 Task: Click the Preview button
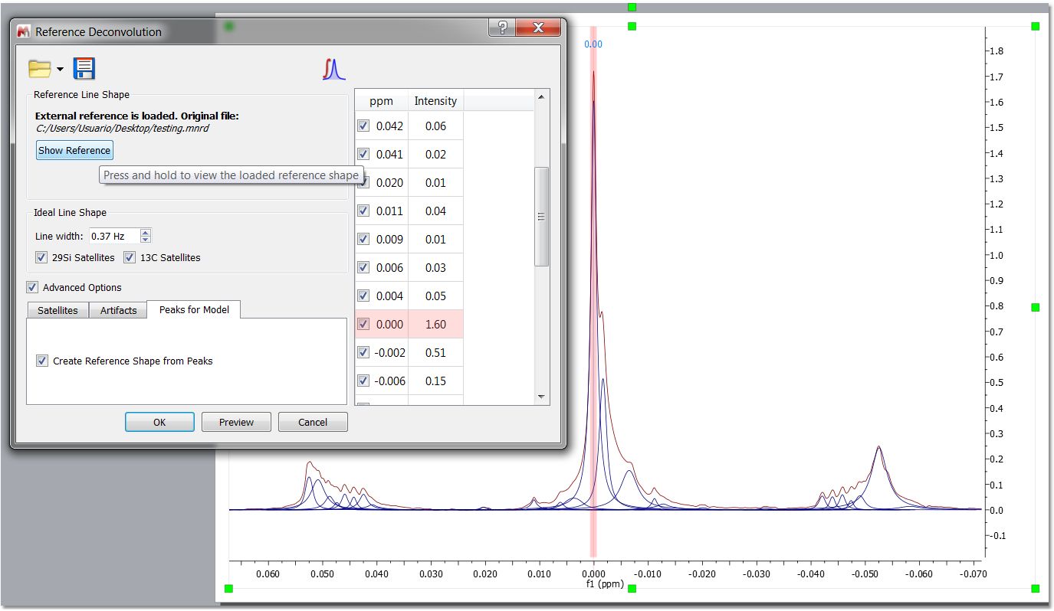click(236, 422)
